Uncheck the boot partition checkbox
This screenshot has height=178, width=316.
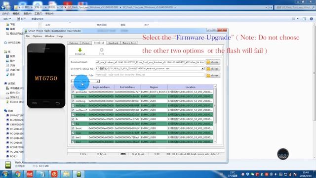[73, 128]
